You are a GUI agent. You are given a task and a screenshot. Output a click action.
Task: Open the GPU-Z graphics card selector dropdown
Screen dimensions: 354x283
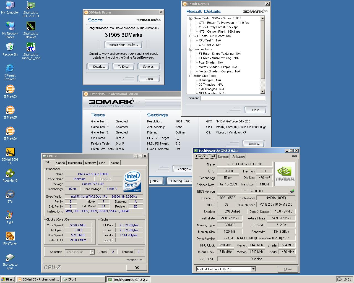coord(253,269)
